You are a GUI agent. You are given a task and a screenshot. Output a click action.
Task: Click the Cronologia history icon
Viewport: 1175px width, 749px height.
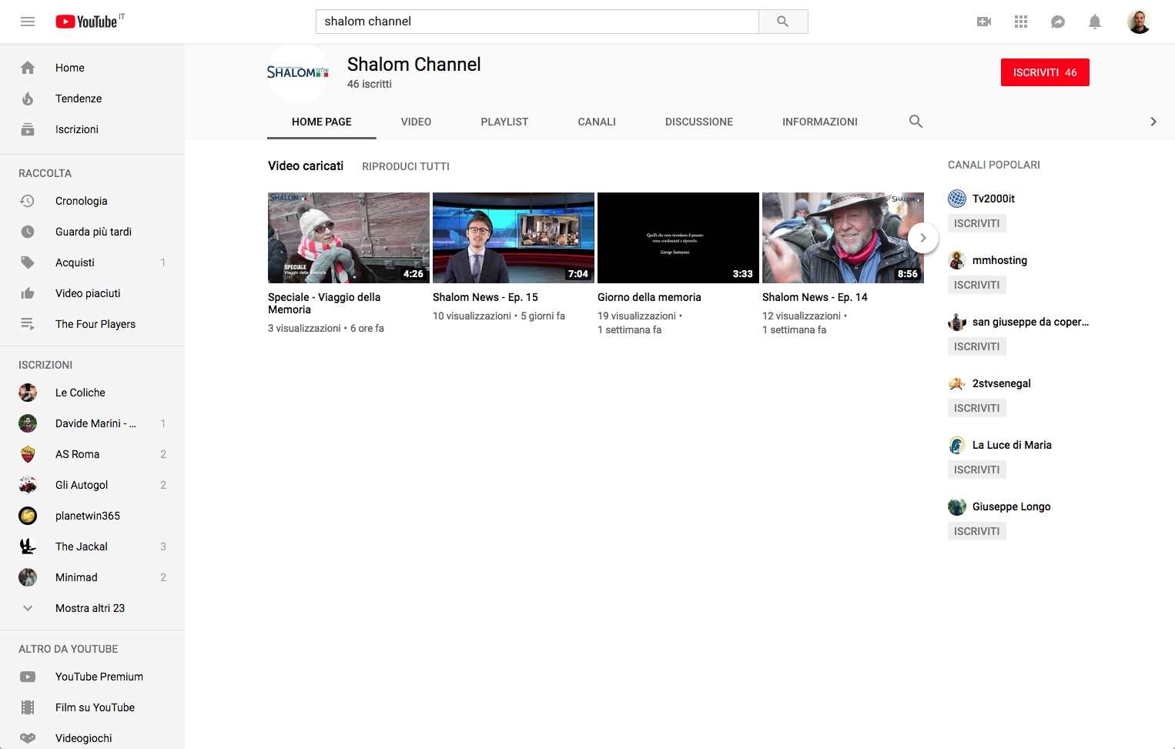pos(28,201)
